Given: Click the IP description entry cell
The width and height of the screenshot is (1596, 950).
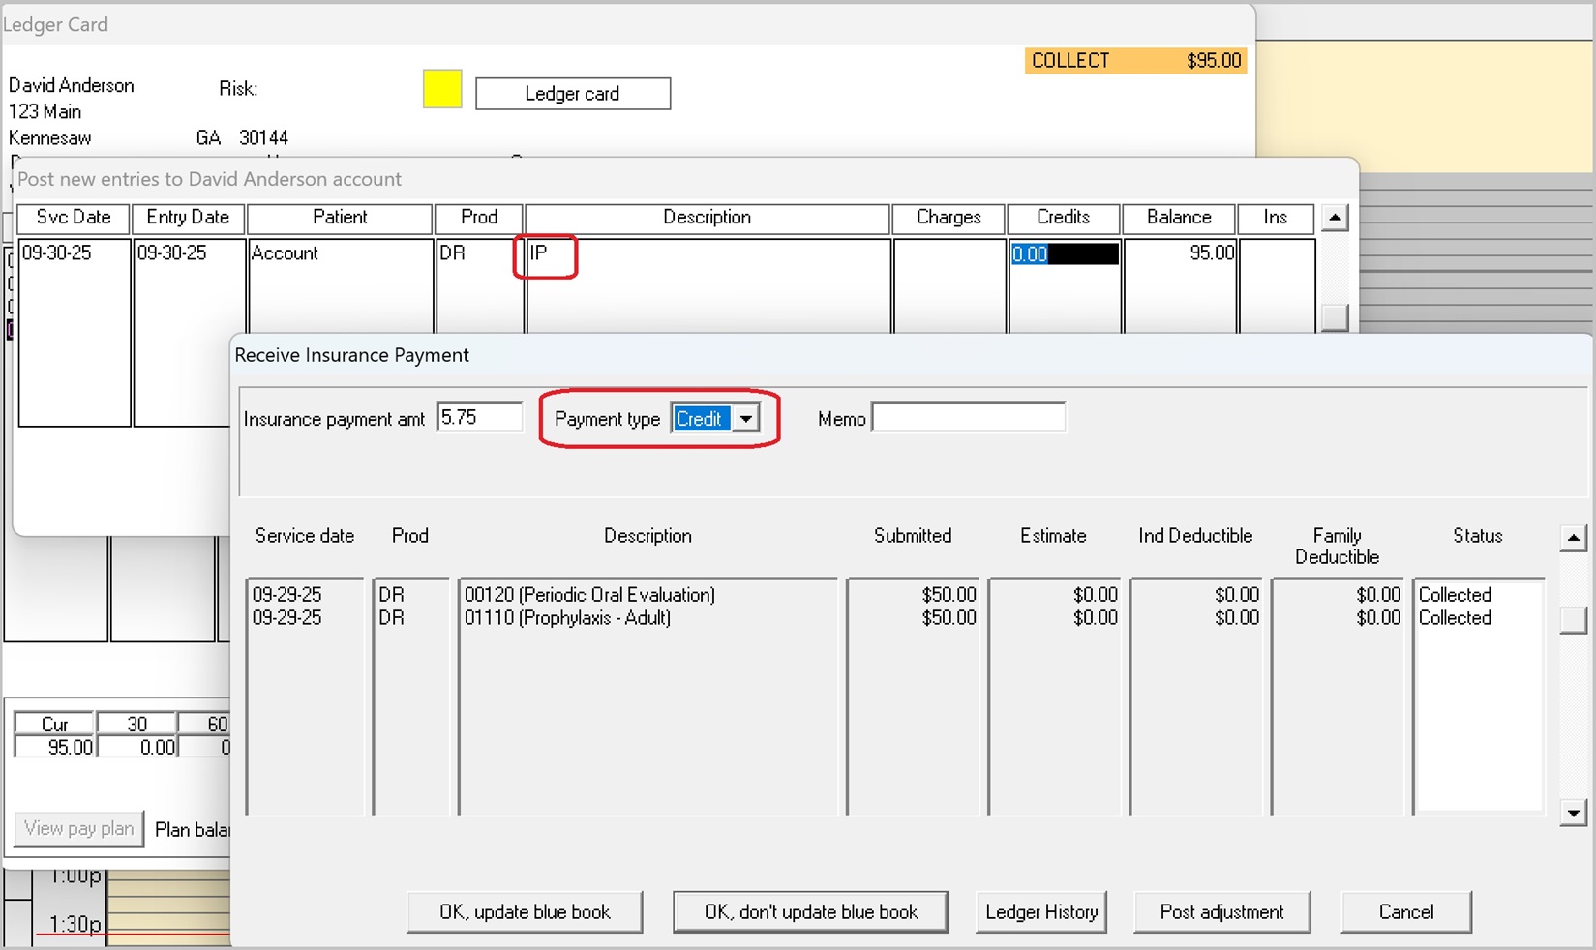Looking at the screenshot, I should click(x=546, y=254).
